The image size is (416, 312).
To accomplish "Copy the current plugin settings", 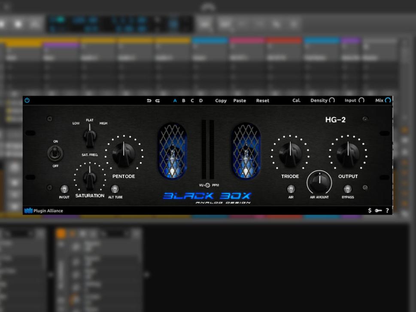I will coord(221,100).
